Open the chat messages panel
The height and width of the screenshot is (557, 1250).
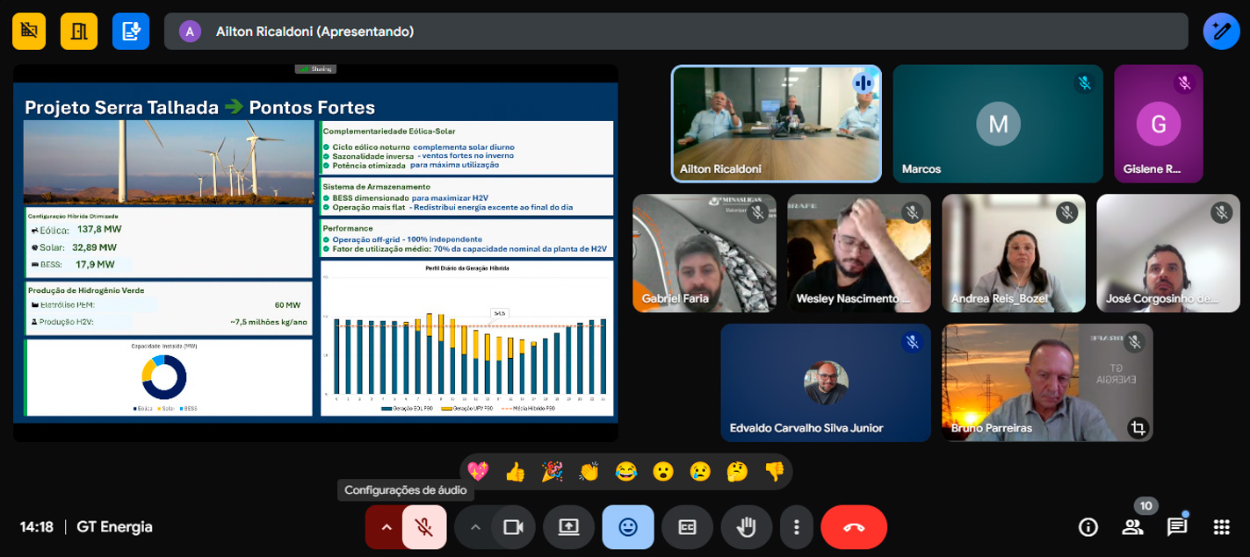pos(1176,527)
